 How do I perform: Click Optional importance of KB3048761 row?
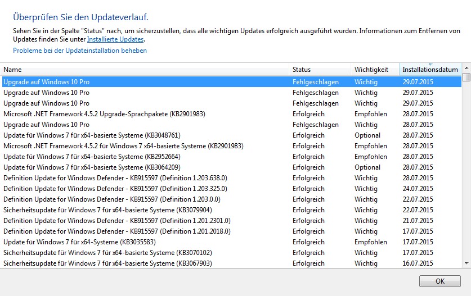coord(367,135)
